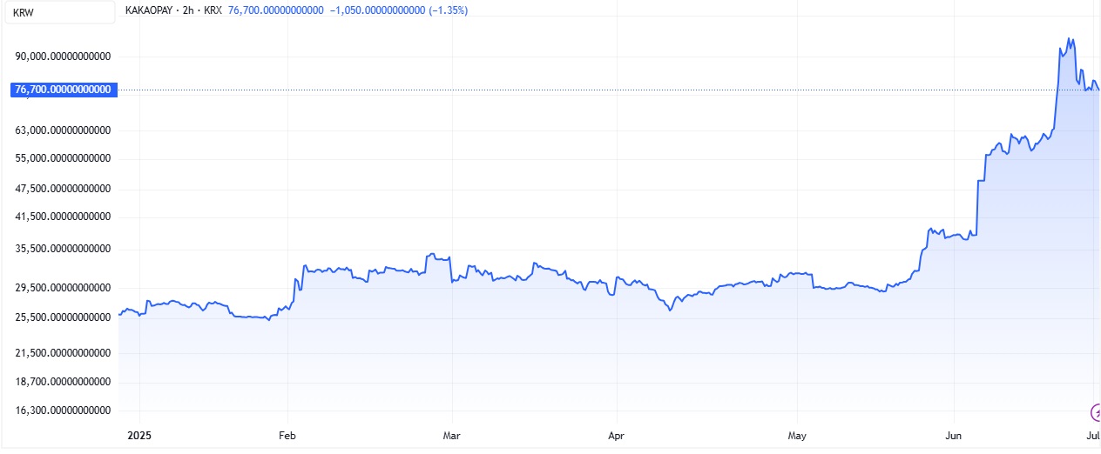The width and height of the screenshot is (1101, 454).
Task: Click the KAKAOPAY symbol name in legend
Action: click(x=149, y=10)
